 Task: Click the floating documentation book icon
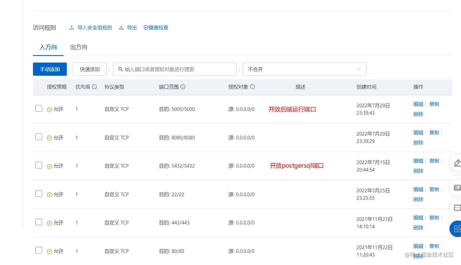click(457, 188)
